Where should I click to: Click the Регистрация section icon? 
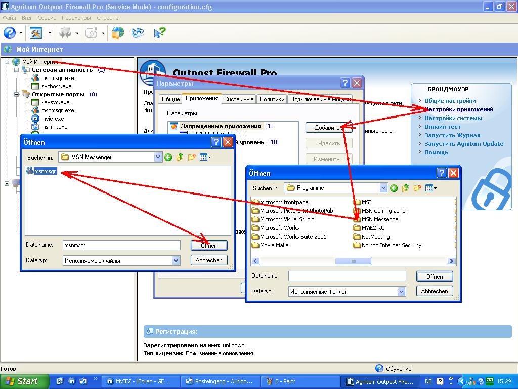coord(150,331)
